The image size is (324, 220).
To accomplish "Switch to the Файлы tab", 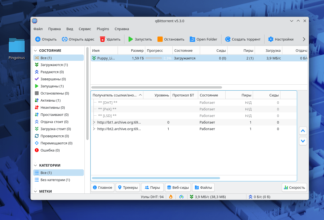I will [x=203, y=188].
